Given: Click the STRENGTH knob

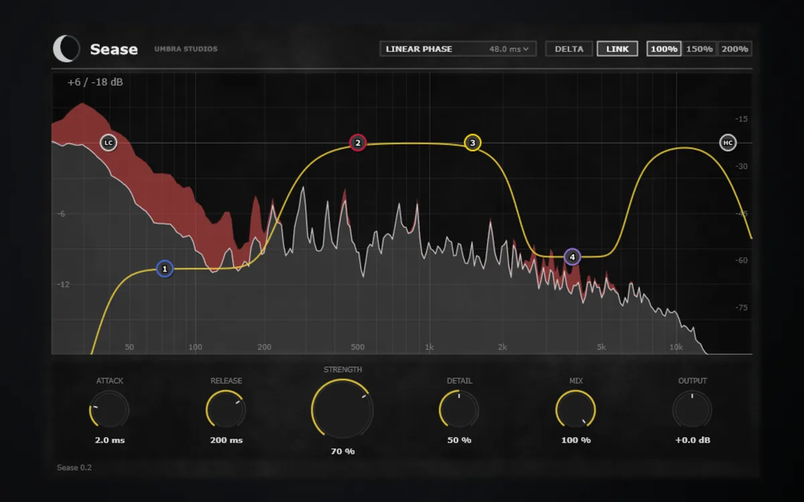Looking at the screenshot, I should (x=342, y=409).
